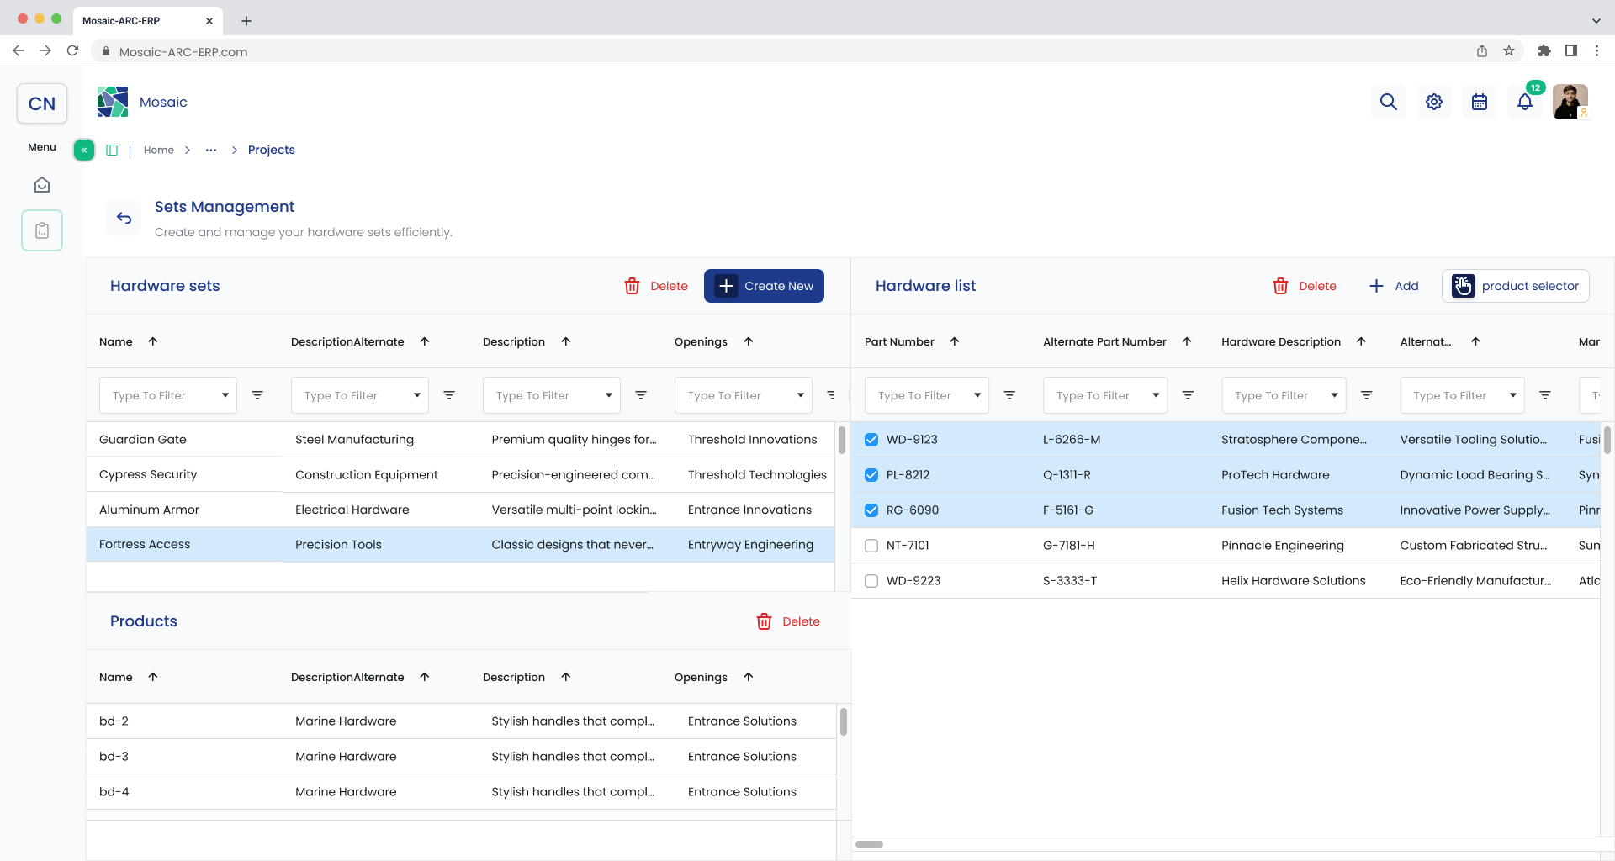Image resolution: width=1615 pixels, height=861 pixels.
Task: Sort Hardware sets by Name arrow
Action: pos(153,341)
